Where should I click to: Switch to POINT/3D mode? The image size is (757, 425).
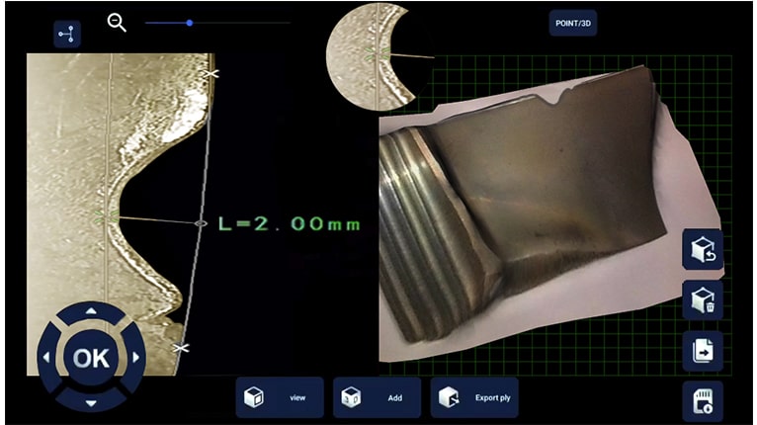[572, 23]
